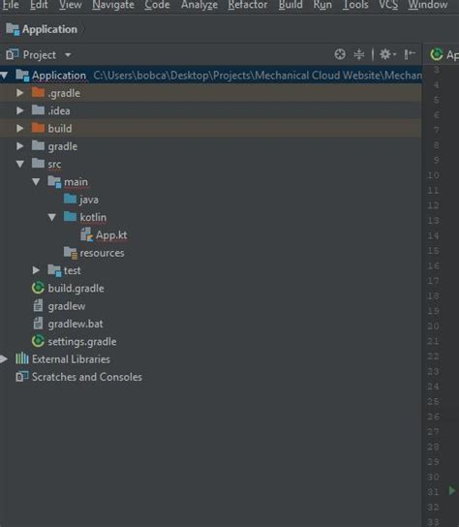This screenshot has height=527, width=459.
Task: Click the orange .gradle folder icon
Action: tap(38, 92)
